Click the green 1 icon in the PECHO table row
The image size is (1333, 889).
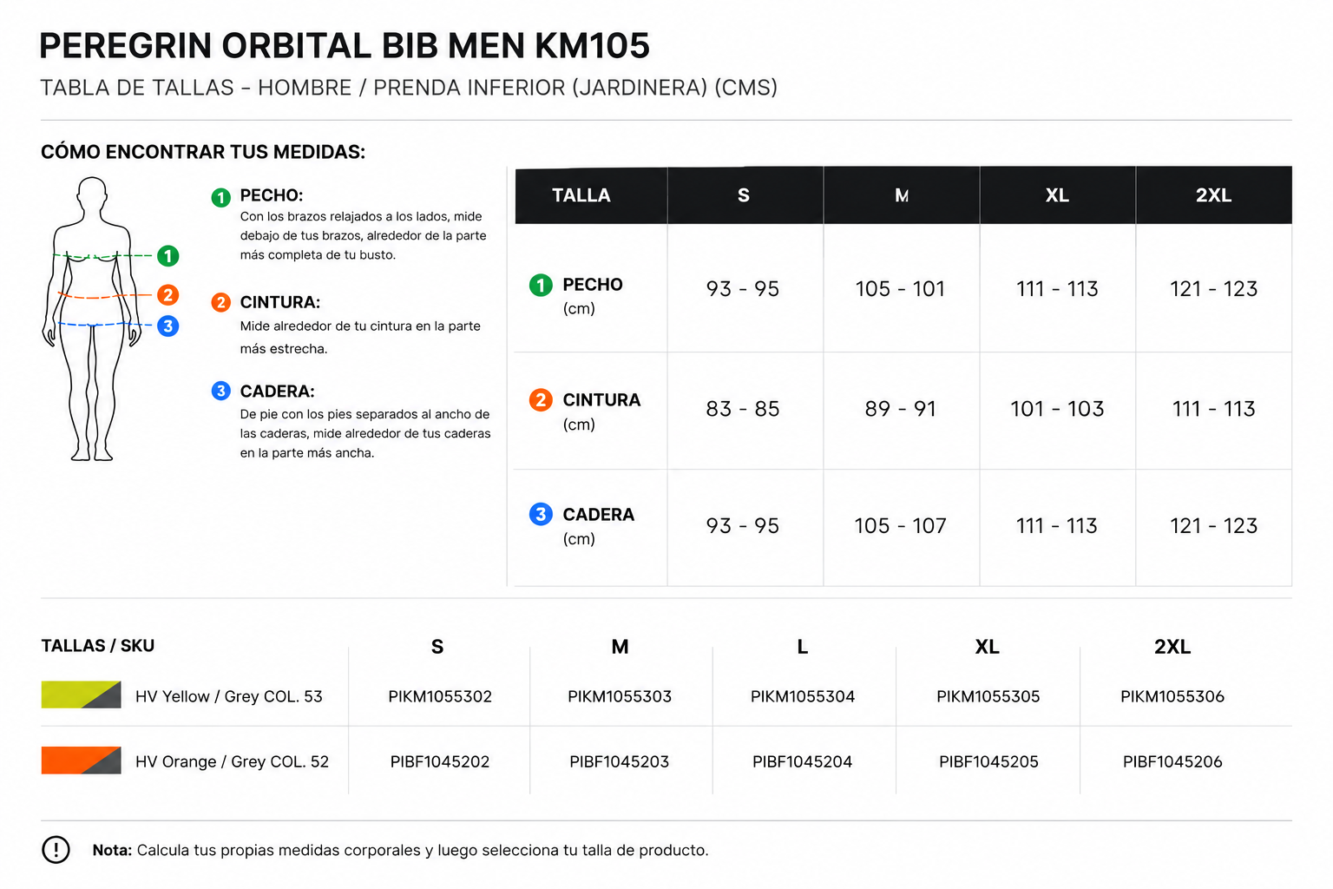tap(541, 285)
